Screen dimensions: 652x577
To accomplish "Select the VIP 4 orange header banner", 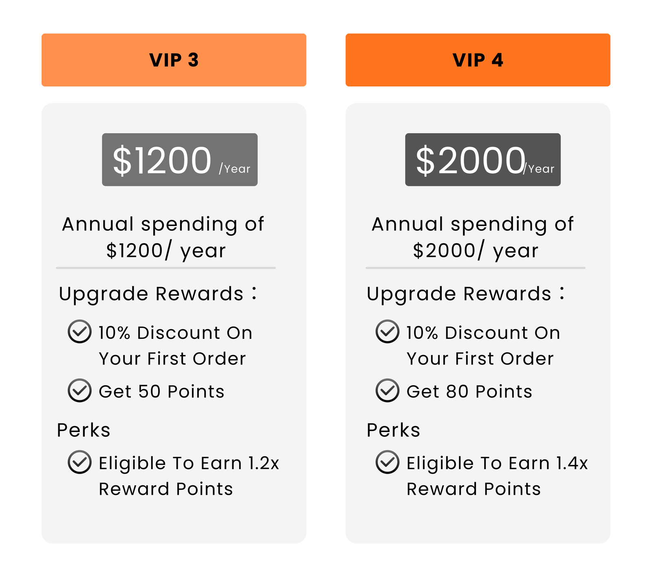I will pyautogui.click(x=478, y=60).
